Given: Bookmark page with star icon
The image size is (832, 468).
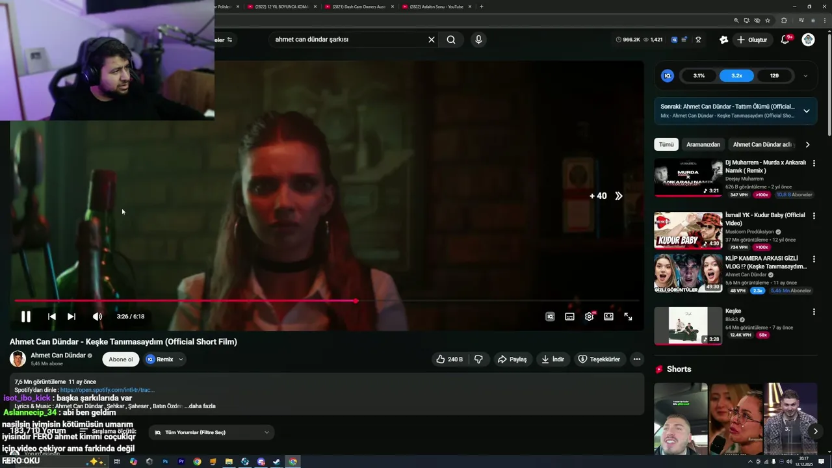Looking at the screenshot, I should coord(768,20).
